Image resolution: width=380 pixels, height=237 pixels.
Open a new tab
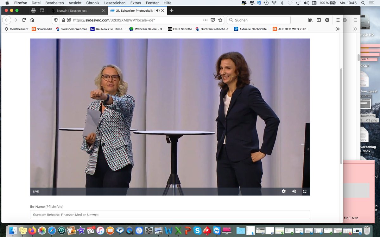click(x=171, y=10)
